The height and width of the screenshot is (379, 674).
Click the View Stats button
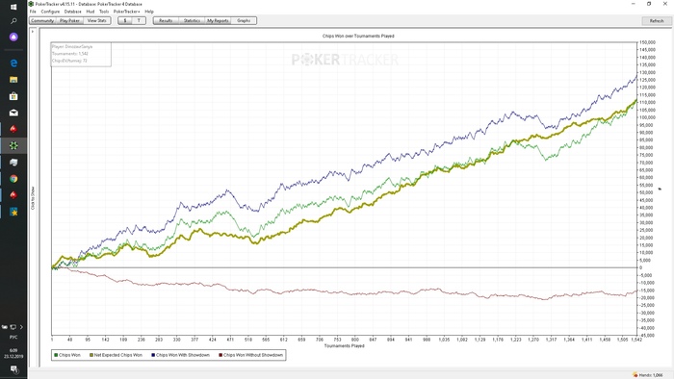click(97, 20)
